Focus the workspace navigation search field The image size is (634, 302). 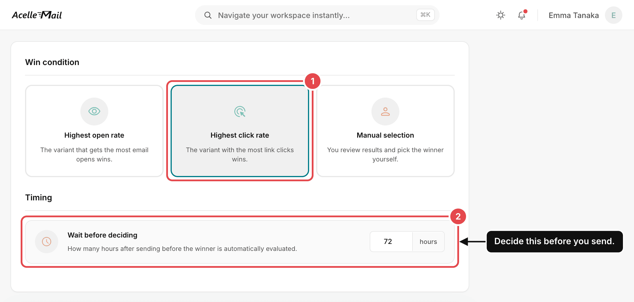317,15
